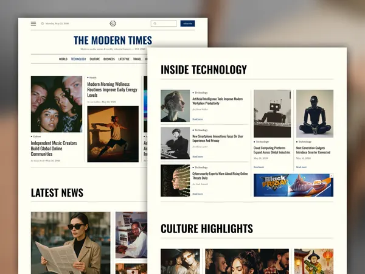Click the clock icon beside the date
Screen dimensions: 365x274
click(43, 24)
